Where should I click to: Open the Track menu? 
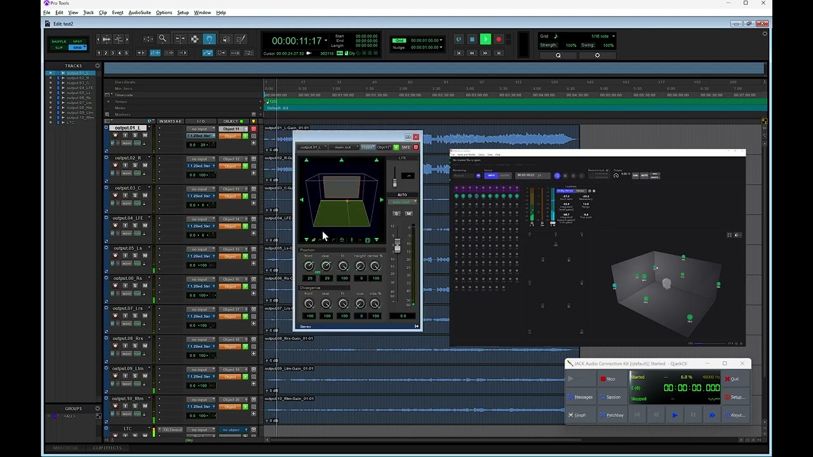88,13
